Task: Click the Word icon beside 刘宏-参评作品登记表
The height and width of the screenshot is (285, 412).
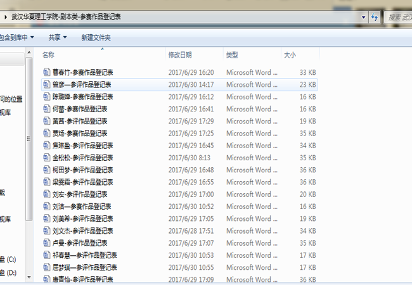Action: (46, 194)
